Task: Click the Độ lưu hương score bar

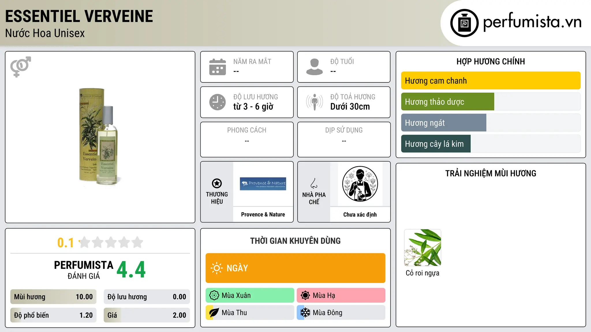Action: [x=147, y=297]
